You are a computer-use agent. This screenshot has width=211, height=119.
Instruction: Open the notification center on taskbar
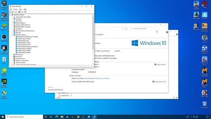(207, 117)
